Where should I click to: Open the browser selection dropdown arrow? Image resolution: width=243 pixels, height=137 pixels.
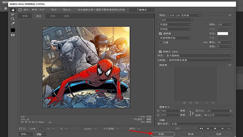[44, 134]
